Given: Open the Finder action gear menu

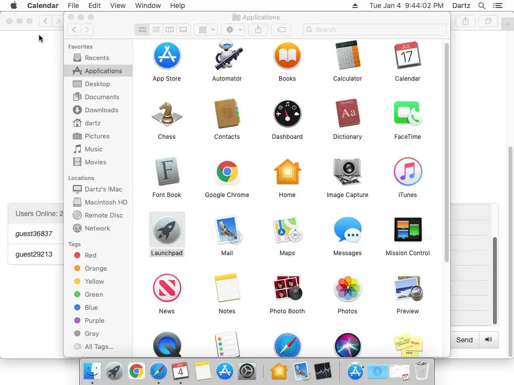Looking at the screenshot, I should 233,30.
